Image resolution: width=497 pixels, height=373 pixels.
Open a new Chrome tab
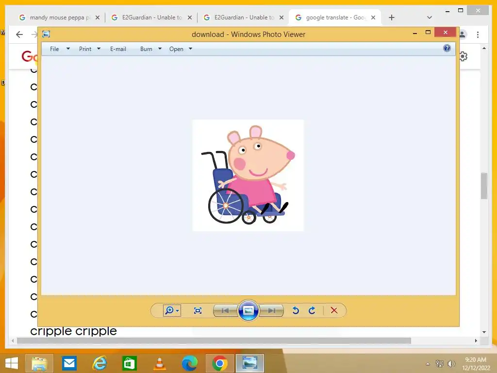coord(392,17)
